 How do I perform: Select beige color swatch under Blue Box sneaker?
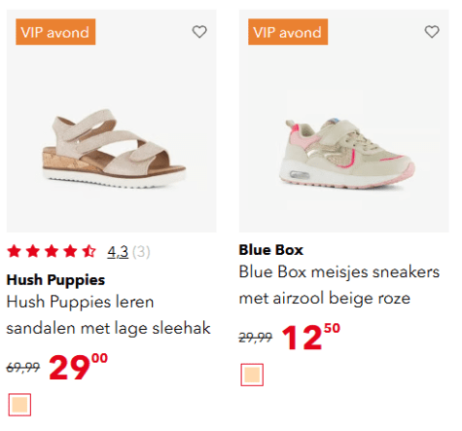252,375
